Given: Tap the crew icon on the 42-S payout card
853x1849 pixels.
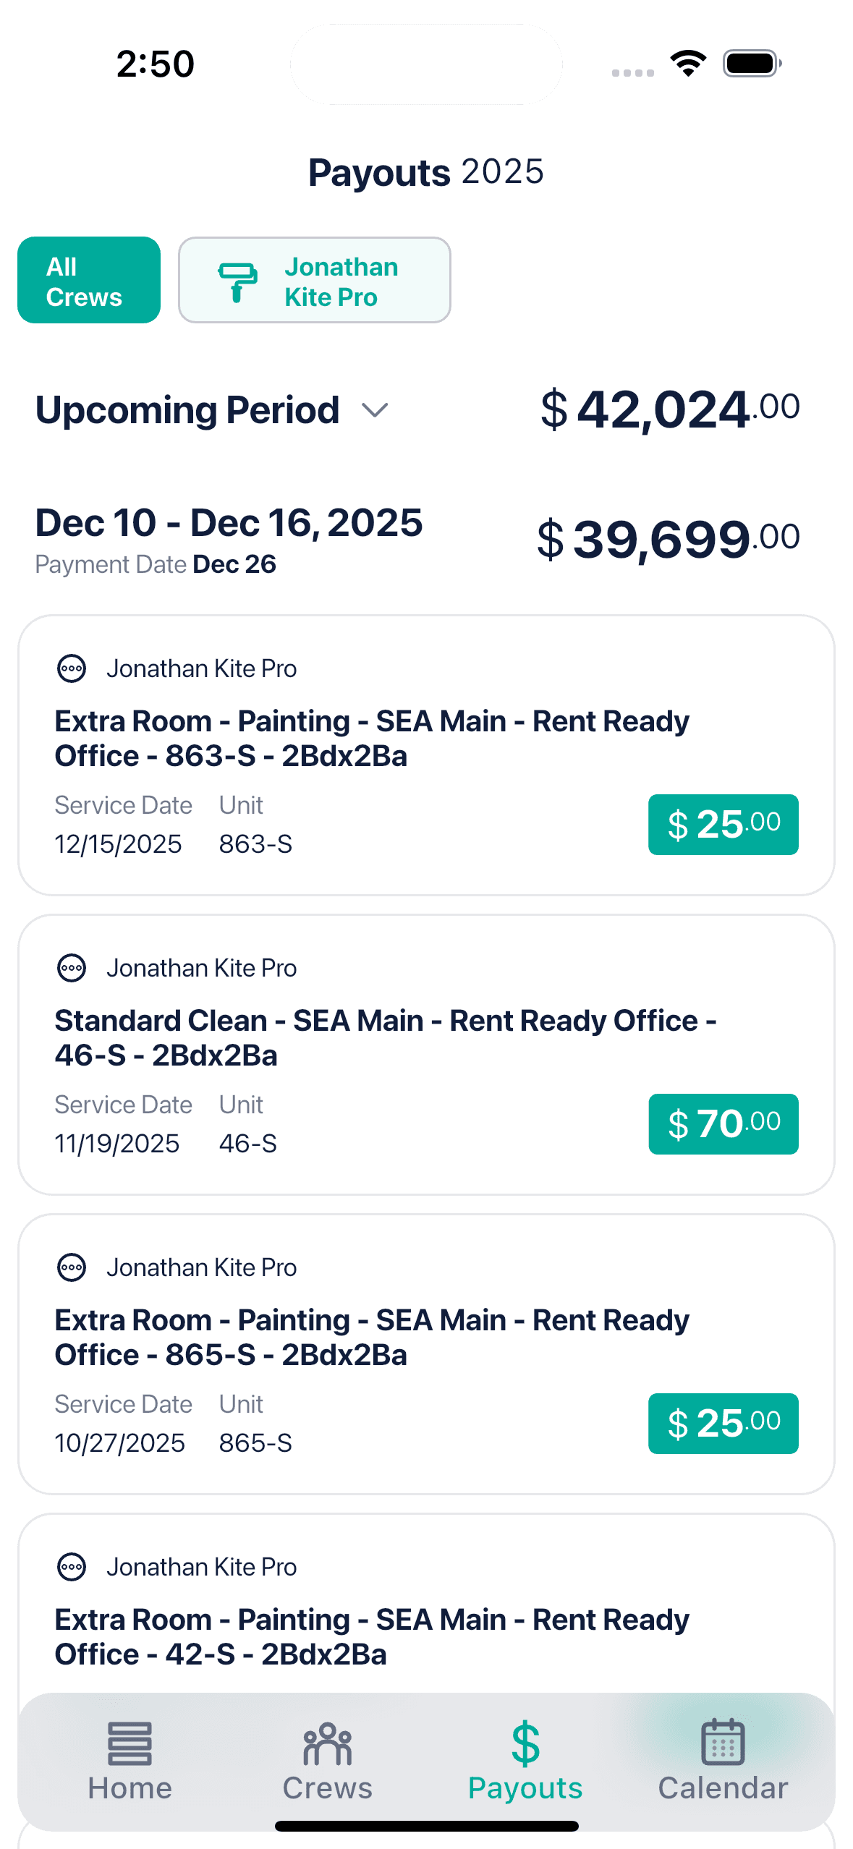Looking at the screenshot, I should coord(73,1567).
